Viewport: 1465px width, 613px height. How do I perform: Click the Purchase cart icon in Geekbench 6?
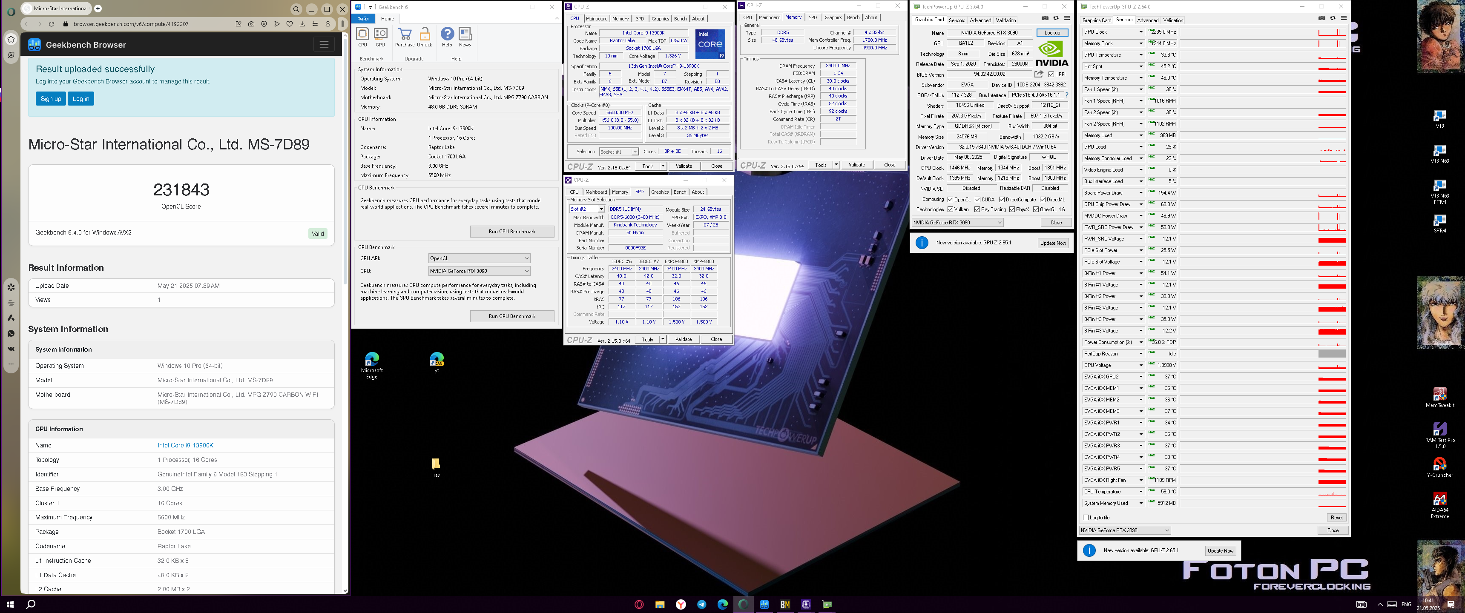pyautogui.click(x=405, y=34)
